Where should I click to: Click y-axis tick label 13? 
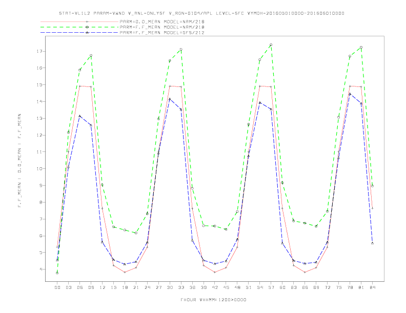click(39, 118)
